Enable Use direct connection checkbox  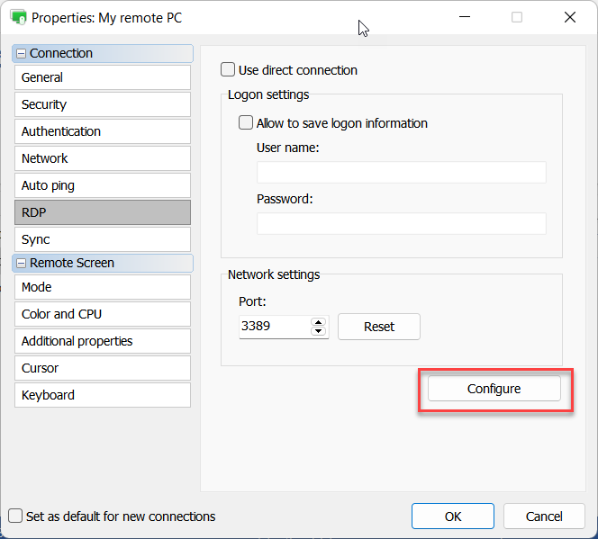click(x=229, y=70)
